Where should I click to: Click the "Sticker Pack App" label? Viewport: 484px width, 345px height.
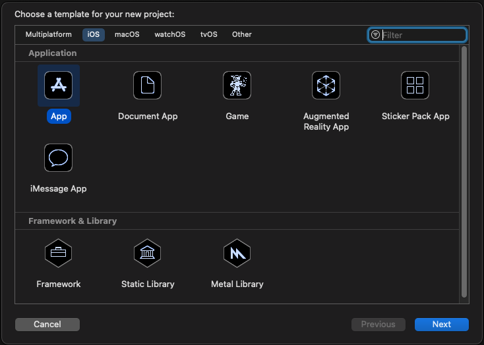[x=415, y=117]
